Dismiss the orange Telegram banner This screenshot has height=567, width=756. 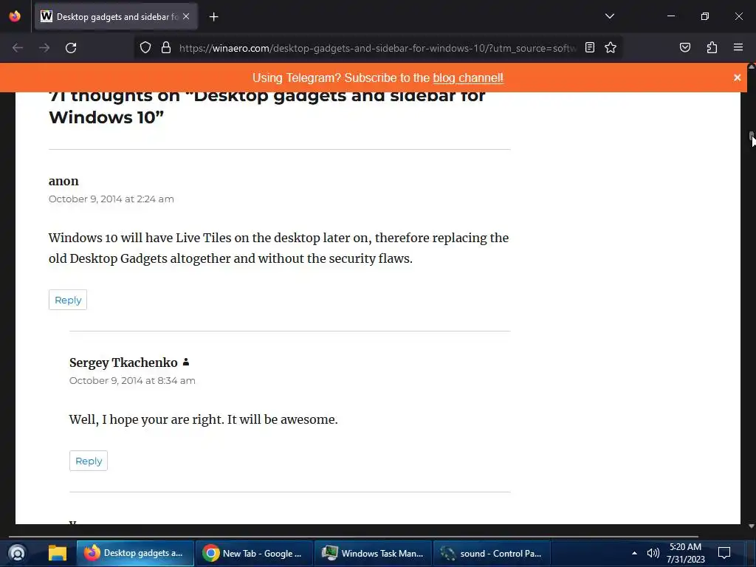coord(738,78)
